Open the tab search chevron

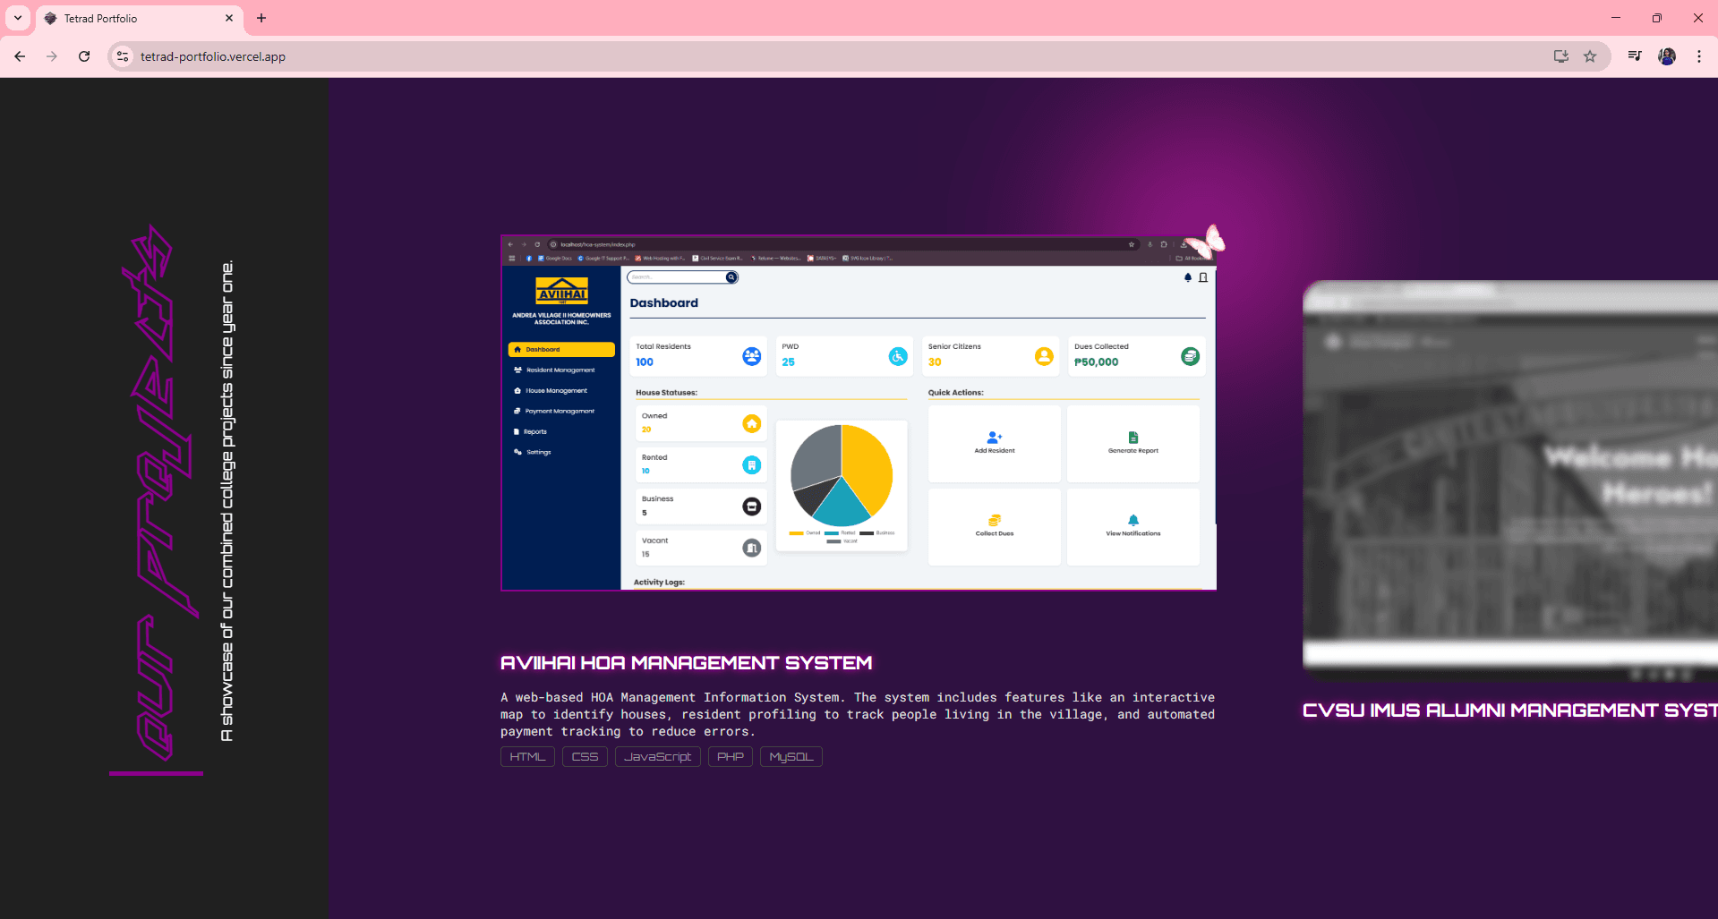pyautogui.click(x=17, y=18)
